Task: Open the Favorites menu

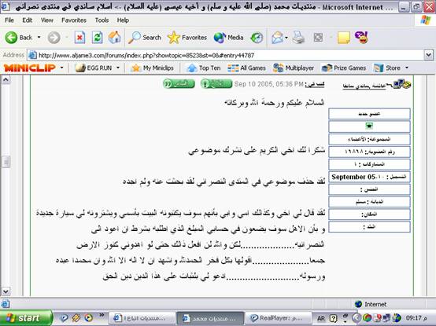Action: click(74, 20)
